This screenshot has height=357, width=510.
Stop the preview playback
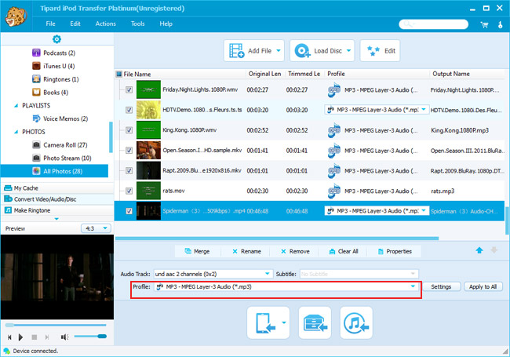coord(35,337)
